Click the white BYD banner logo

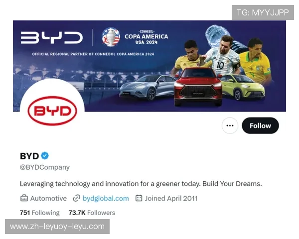[x=52, y=37]
